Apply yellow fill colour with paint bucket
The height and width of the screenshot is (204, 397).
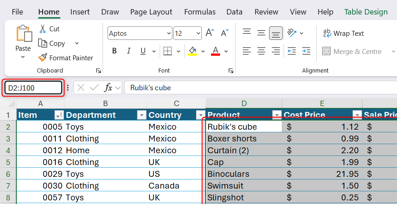193,51
